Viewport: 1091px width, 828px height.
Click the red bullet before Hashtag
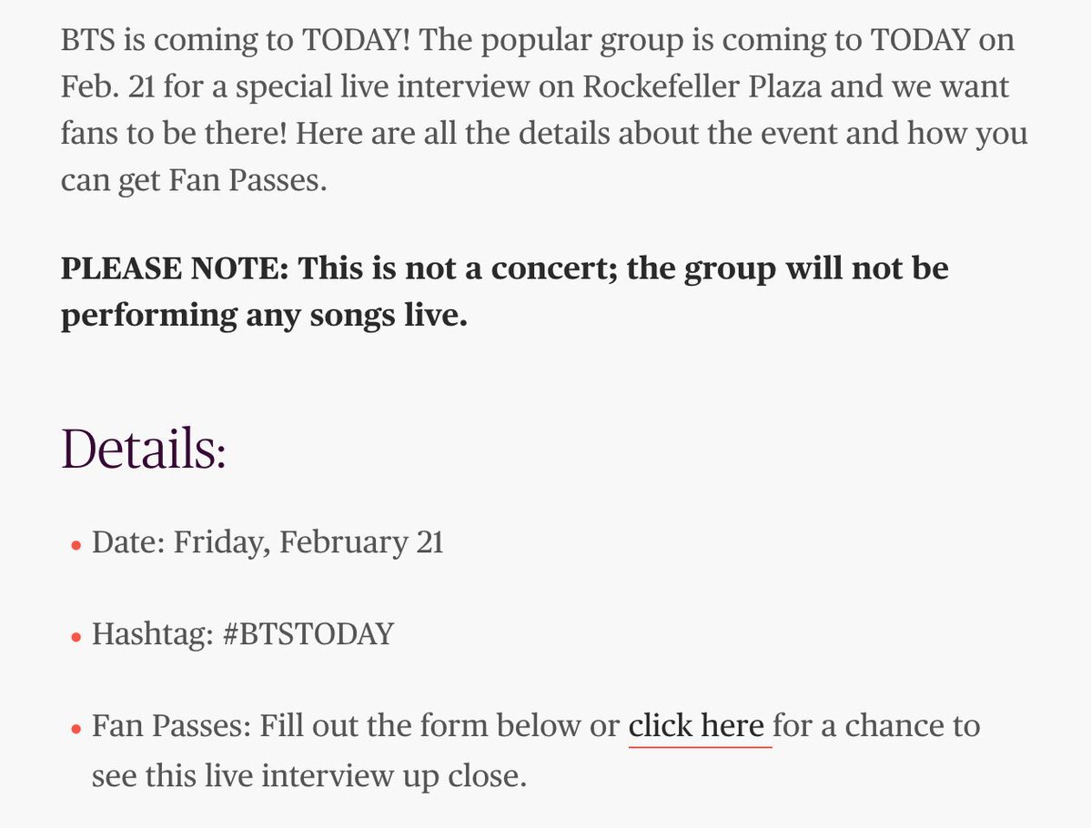[76, 637]
